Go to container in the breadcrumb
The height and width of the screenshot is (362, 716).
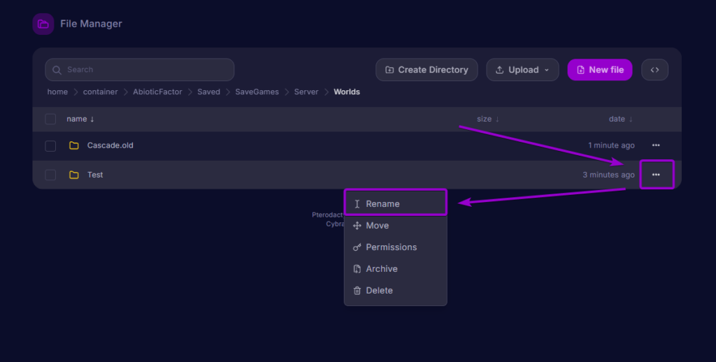[x=101, y=92]
